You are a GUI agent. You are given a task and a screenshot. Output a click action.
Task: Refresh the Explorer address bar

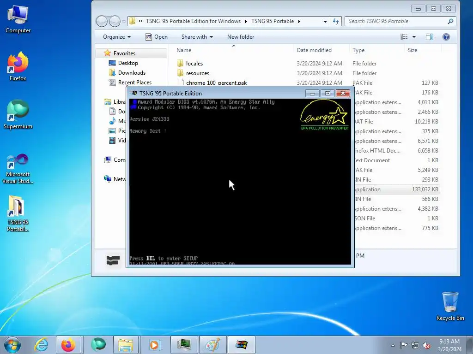336,21
